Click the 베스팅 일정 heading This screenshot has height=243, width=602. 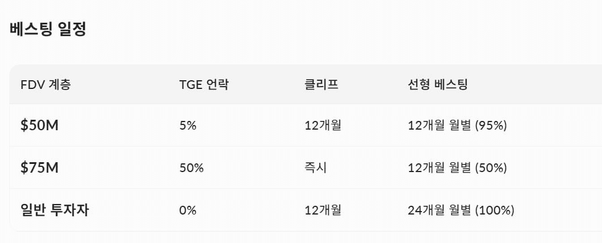tap(48, 30)
